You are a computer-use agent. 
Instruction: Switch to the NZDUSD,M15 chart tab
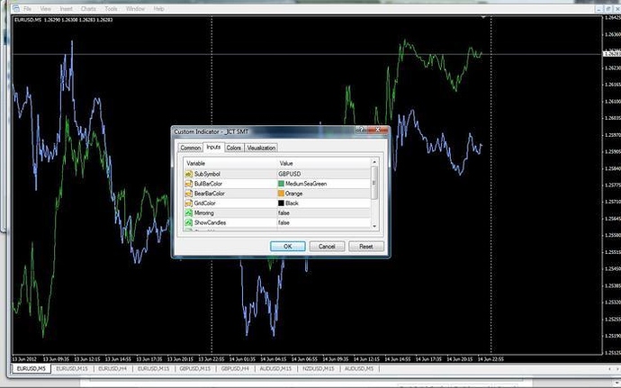point(319,368)
